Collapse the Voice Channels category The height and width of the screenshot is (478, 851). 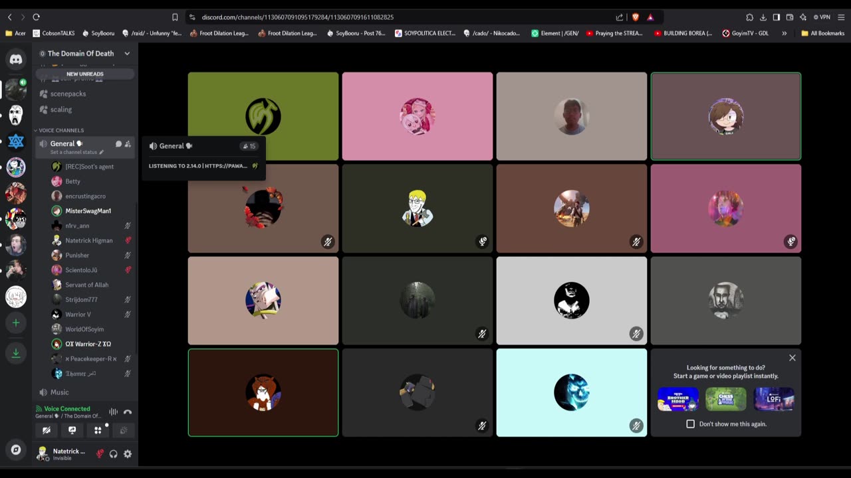pyautogui.click(x=60, y=130)
